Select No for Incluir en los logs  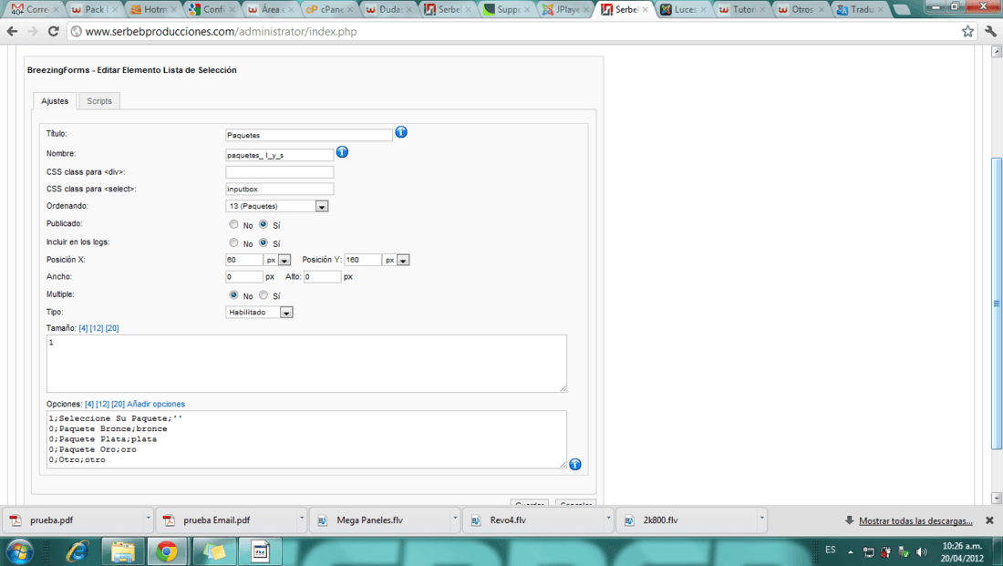coord(233,243)
